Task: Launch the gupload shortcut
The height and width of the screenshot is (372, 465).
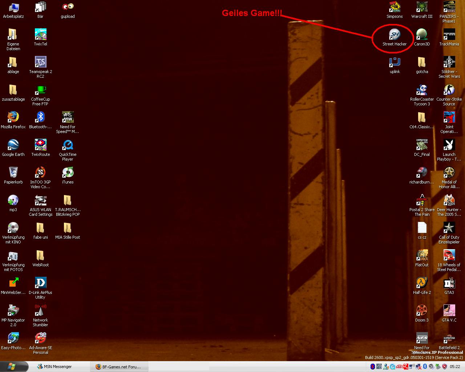Action: point(68,10)
